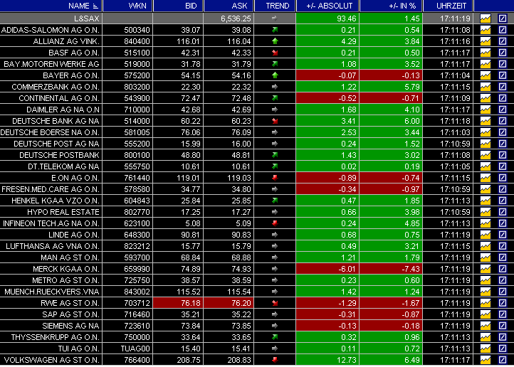Open the edit icon for DEUTSCHE POSTBANK
Image resolution: width=514 pixels, height=367 pixels.
(503, 155)
